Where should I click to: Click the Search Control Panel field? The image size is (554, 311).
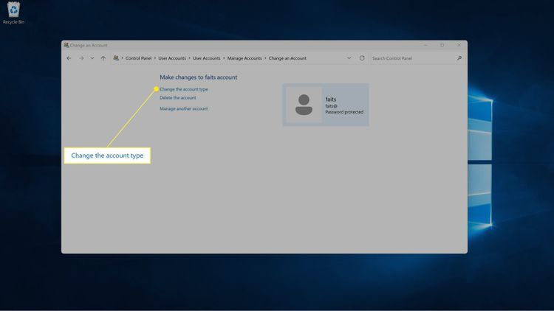[412, 58]
